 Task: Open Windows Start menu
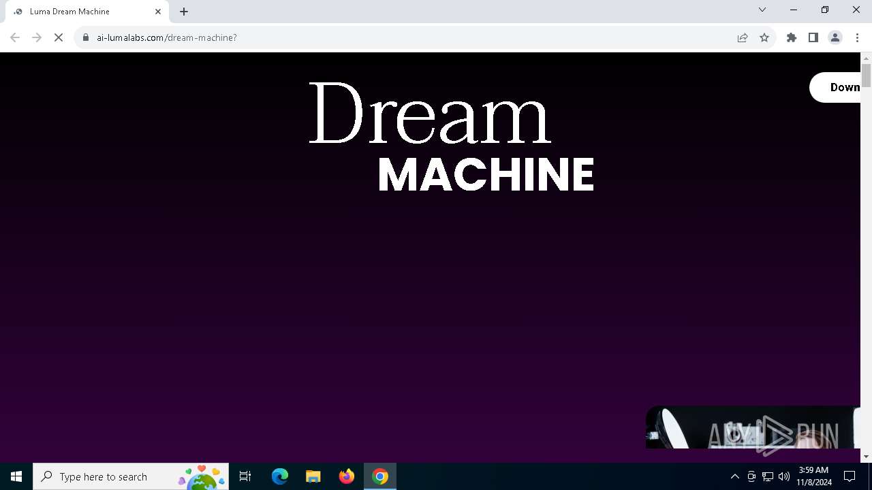coord(16,476)
